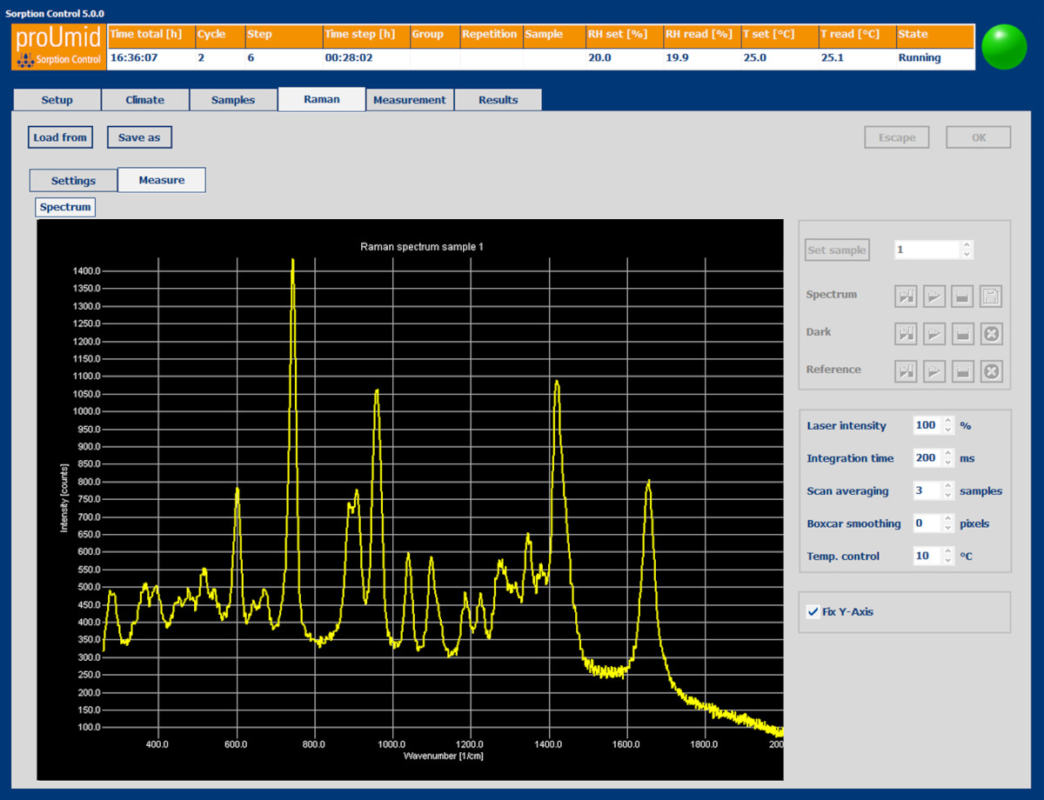1044x800 pixels.
Task: Click the Boxcar smoothing value field
Action: (927, 523)
